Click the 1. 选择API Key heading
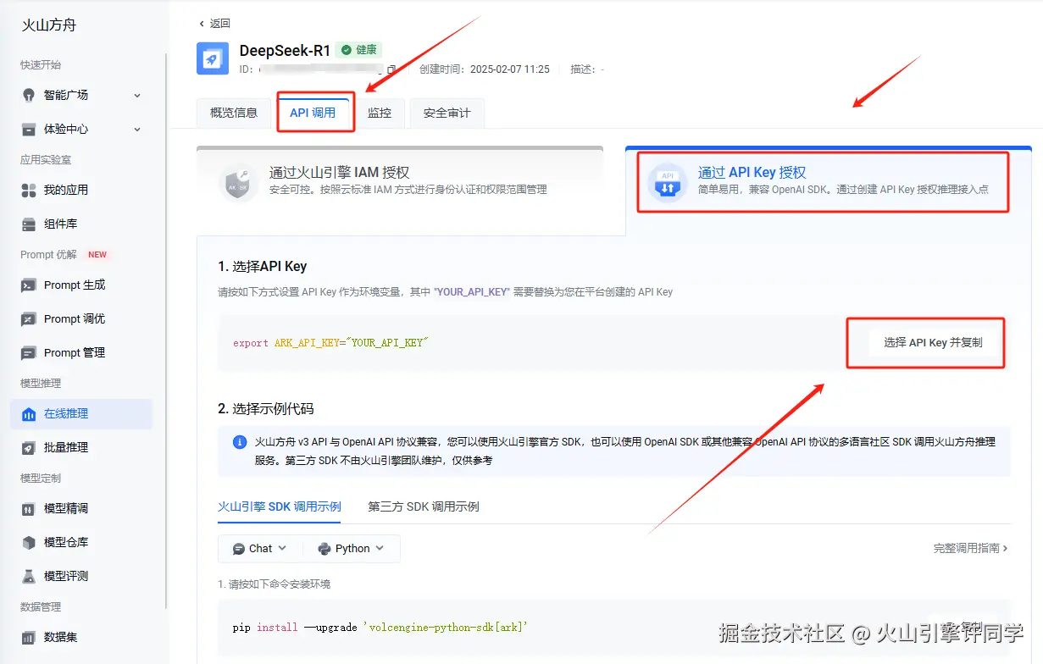This screenshot has height=664, width=1043. point(263,266)
